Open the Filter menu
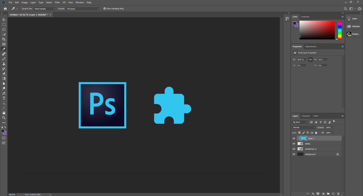This screenshot has height=196, width=363. (x=57, y=2)
